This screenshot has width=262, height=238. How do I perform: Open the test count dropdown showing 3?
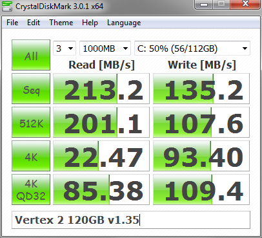[65, 49]
